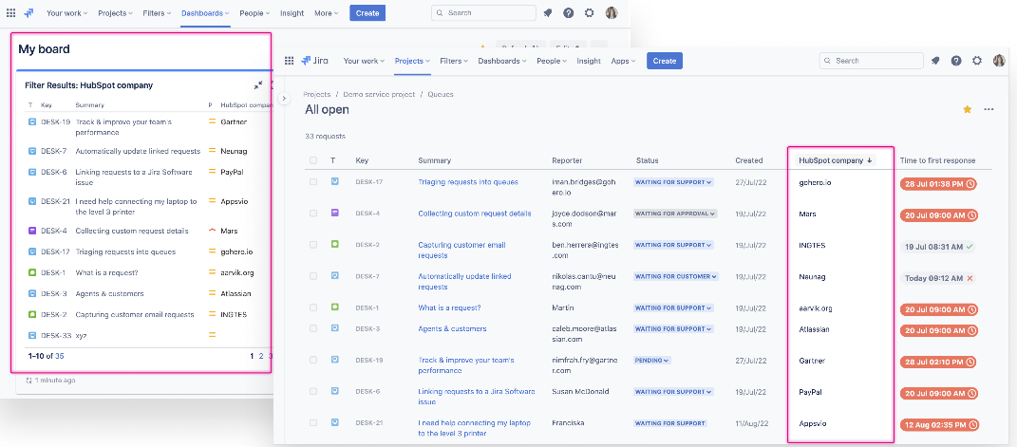Open app switcher grid in back Dashboards window
Image resolution: width=1017 pixels, height=447 pixels.
11,13
